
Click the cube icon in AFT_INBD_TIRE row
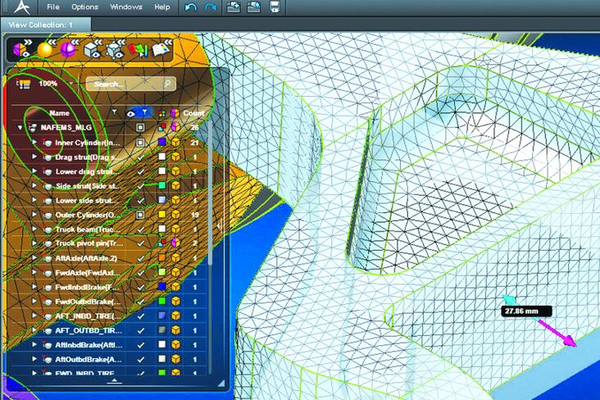[175, 316]
